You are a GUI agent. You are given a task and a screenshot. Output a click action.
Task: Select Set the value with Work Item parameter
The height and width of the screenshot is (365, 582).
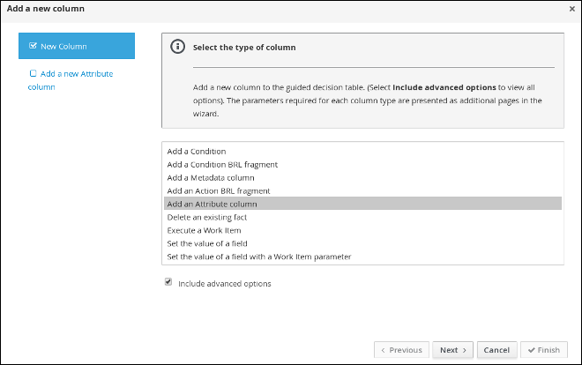pos(258,257)
